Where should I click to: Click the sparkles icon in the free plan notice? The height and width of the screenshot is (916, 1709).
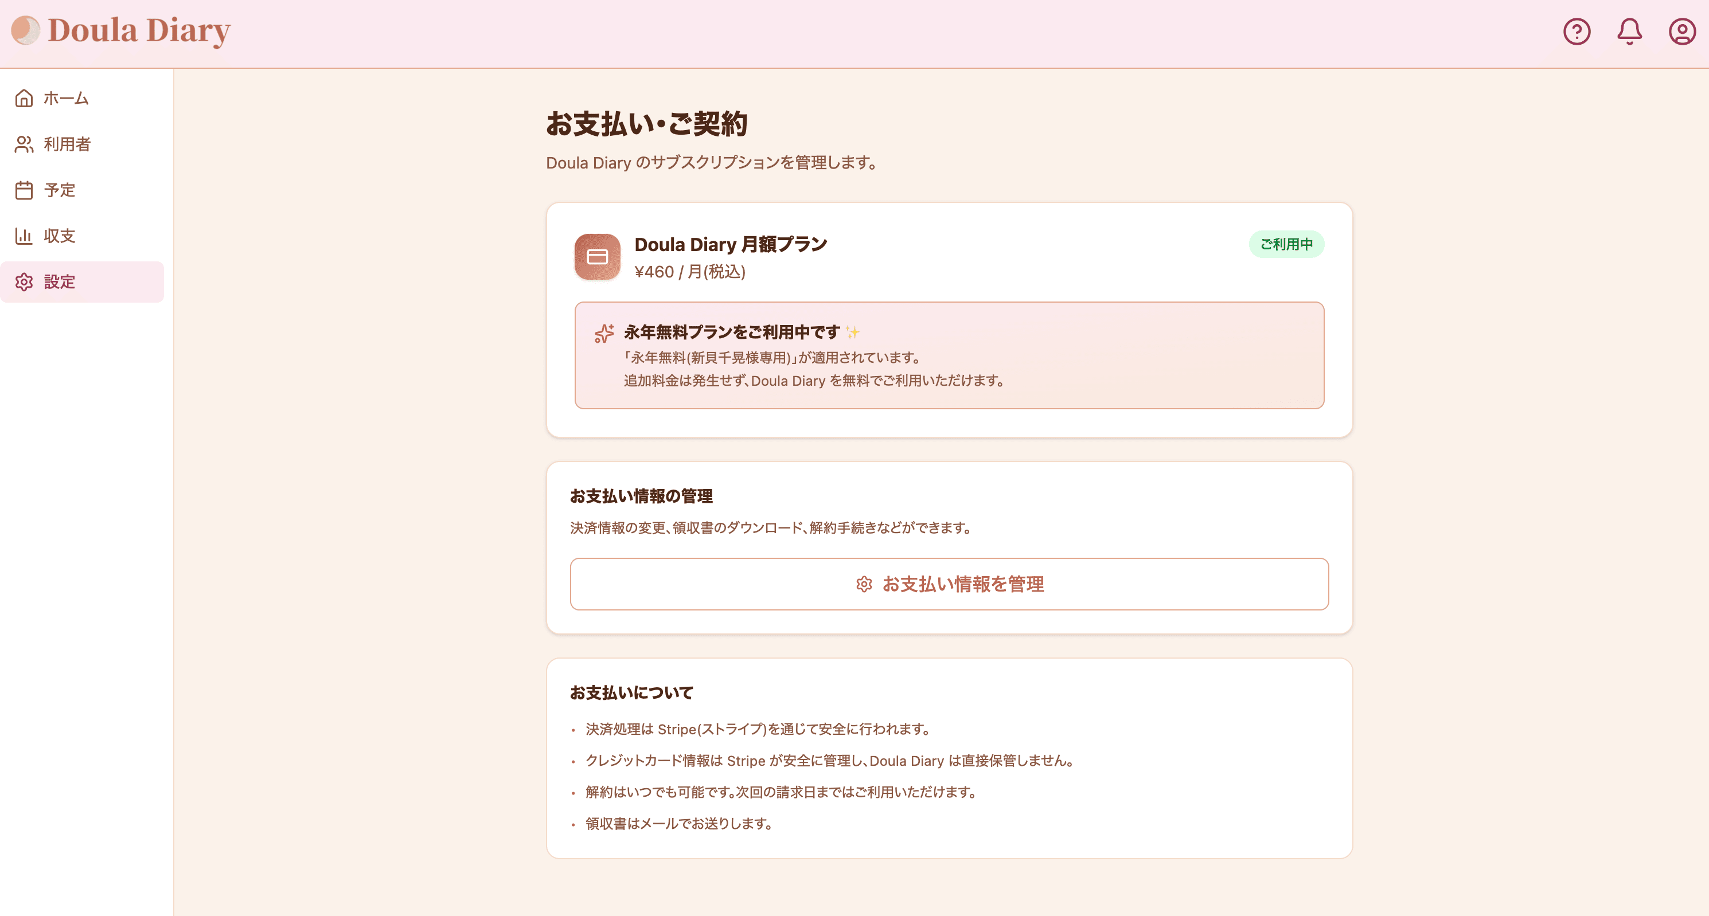[604, 333]
